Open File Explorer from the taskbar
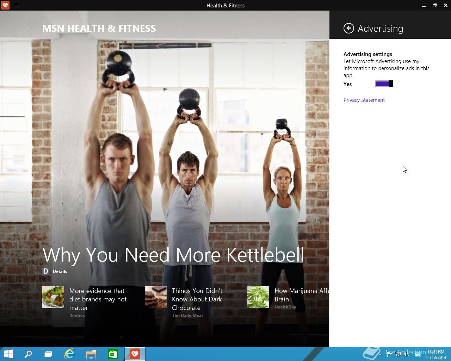 (x=91, y=354)
